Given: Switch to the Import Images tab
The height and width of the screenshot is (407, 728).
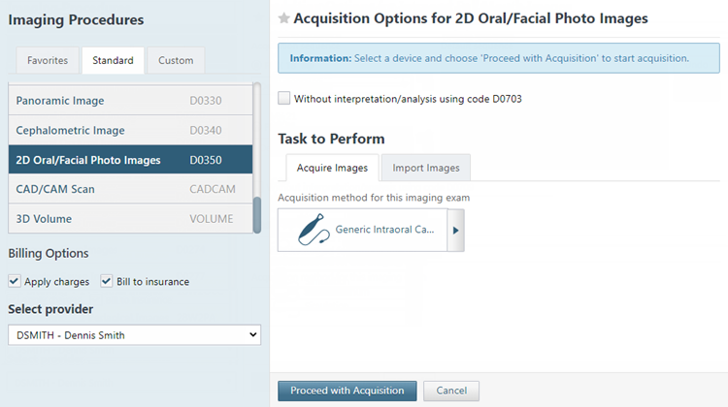Looking at the screenshot, I should pos(425,168).
